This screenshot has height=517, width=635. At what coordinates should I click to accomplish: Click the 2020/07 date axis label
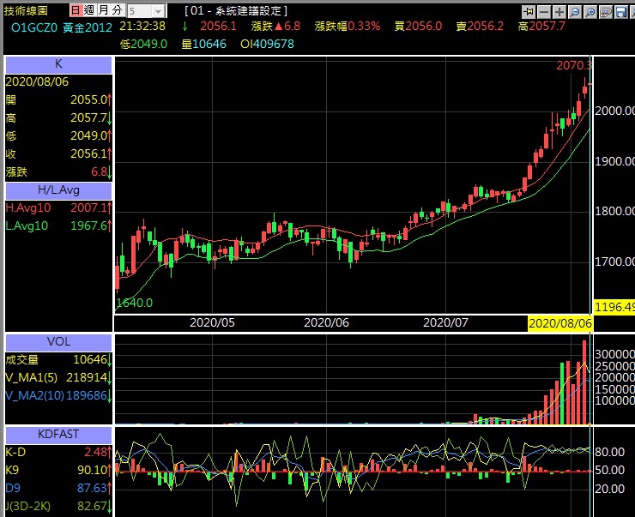[x=445, y=323]
